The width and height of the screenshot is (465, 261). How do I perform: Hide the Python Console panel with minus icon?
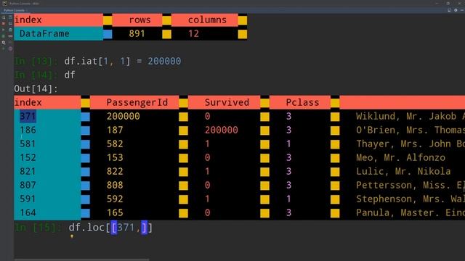pyautogui.click(x=462, y=10)
